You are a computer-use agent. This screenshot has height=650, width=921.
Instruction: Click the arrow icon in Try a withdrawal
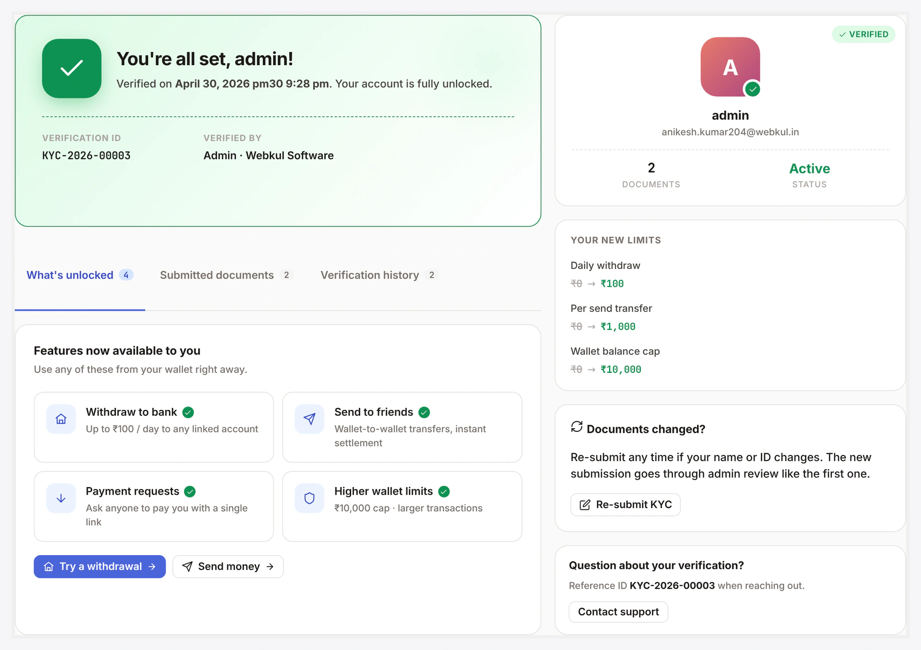[x=152, y=567]
